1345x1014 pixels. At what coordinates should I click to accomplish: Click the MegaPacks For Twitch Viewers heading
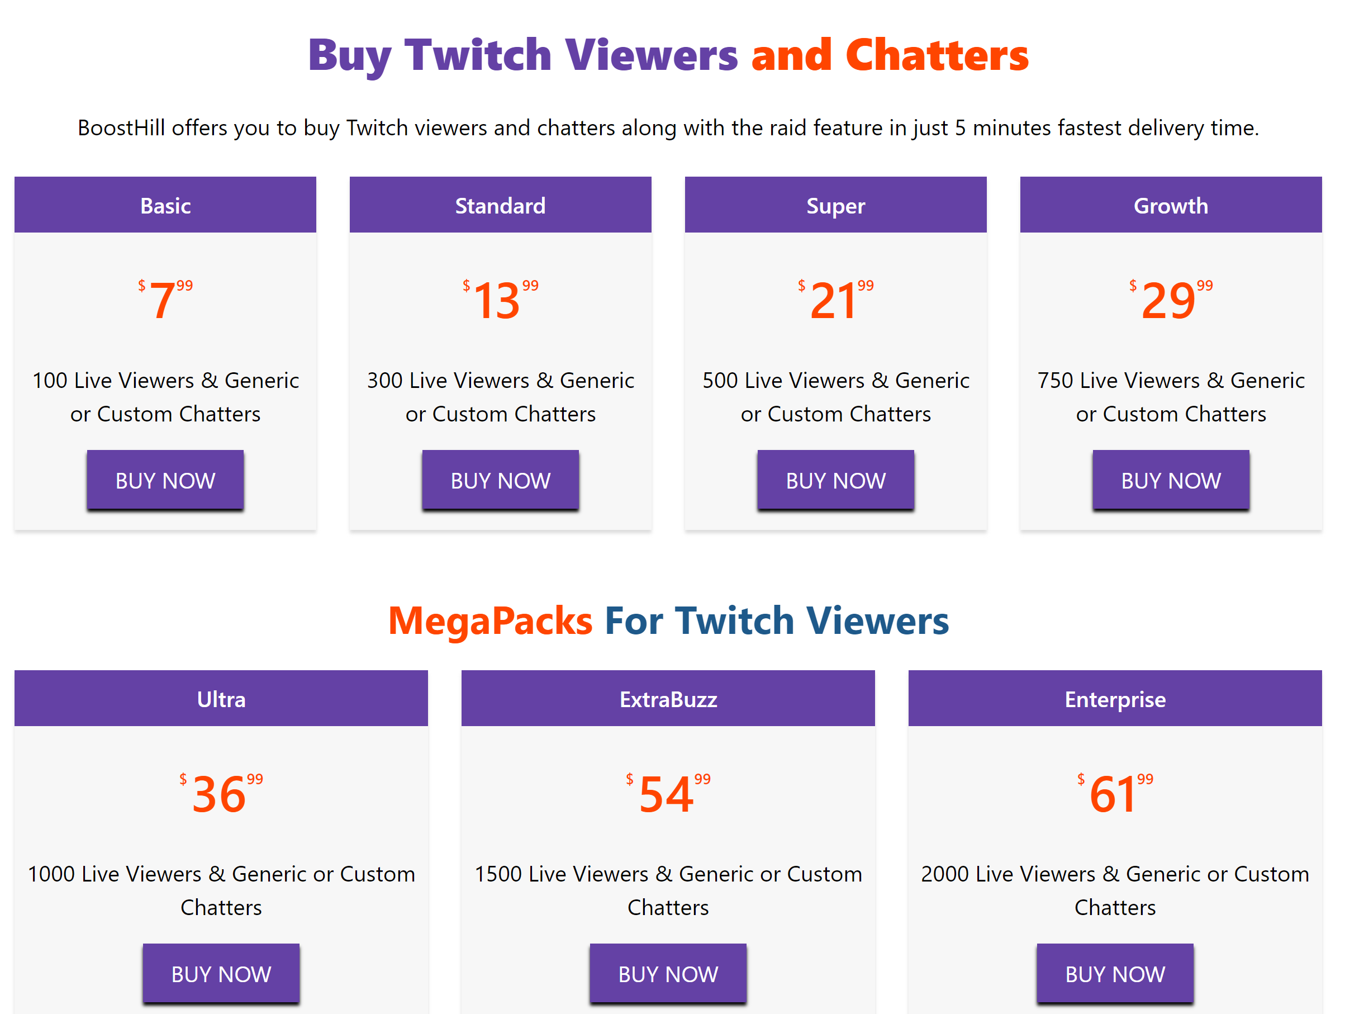(668, 620)
